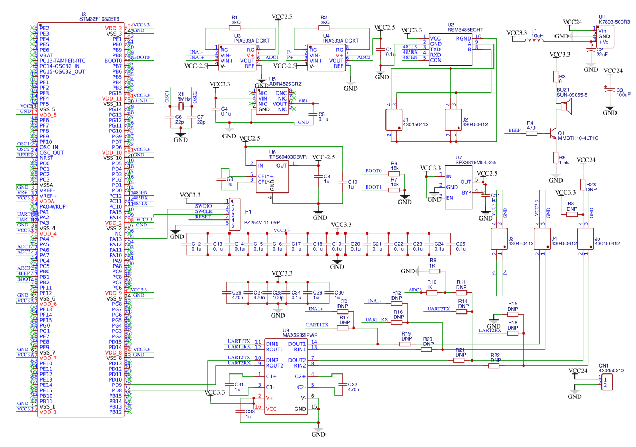This screenshot has width=636, height=447.
Task: Select the UART2TX label beside R14
Action: pyautogui.click(x=438, y=309)
